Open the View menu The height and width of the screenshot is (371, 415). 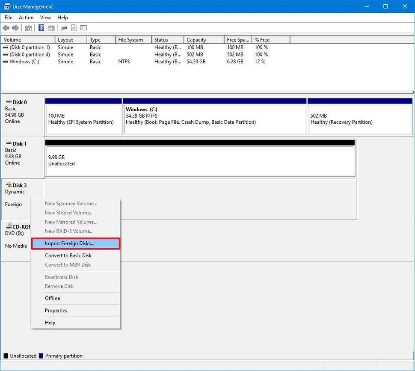pos(45,18)
